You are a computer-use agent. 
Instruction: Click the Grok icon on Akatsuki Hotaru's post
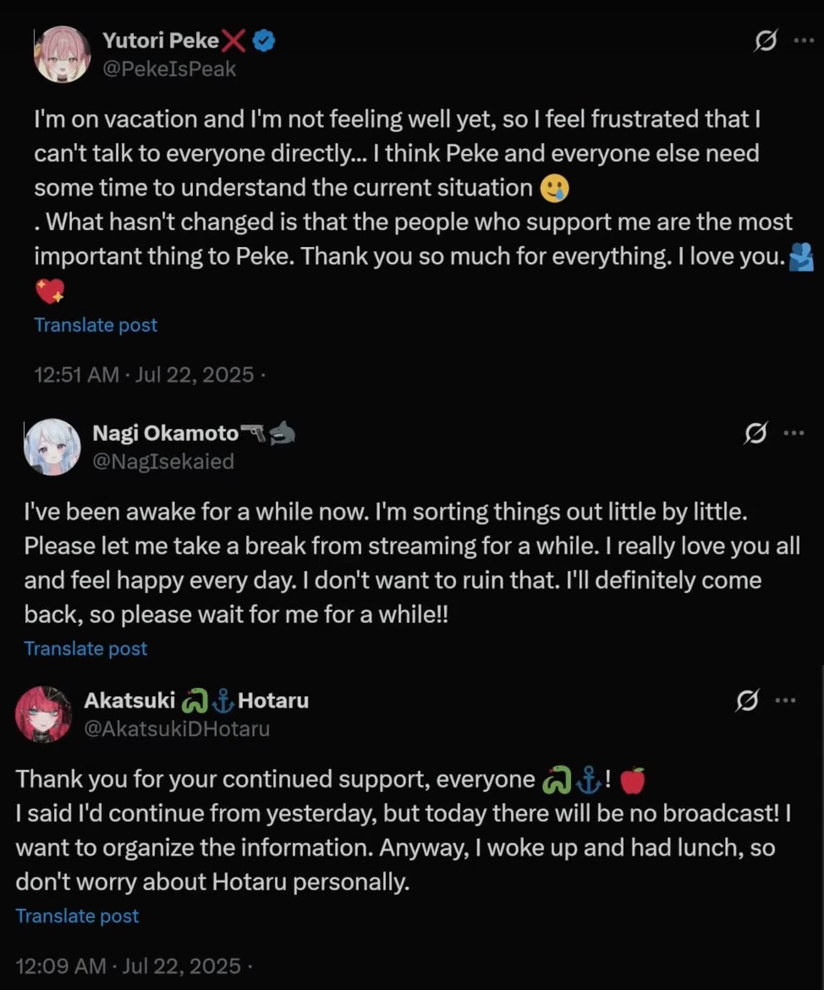point(747,701)
